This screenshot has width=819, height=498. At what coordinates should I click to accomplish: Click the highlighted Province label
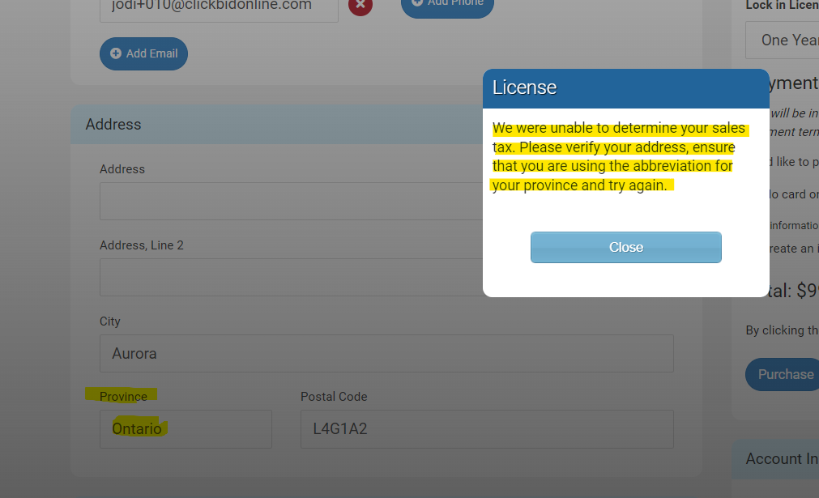123,397
